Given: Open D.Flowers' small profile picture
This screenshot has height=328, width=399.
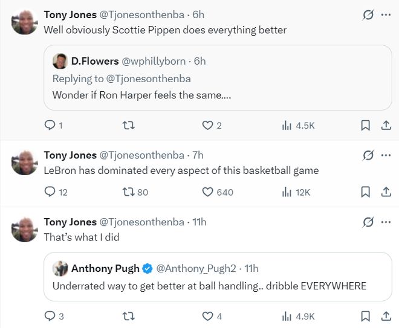Looking at the screenshot, I should [60, 61].
